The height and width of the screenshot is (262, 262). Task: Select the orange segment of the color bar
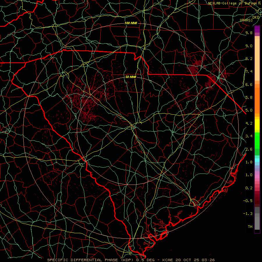click(257, 100)
